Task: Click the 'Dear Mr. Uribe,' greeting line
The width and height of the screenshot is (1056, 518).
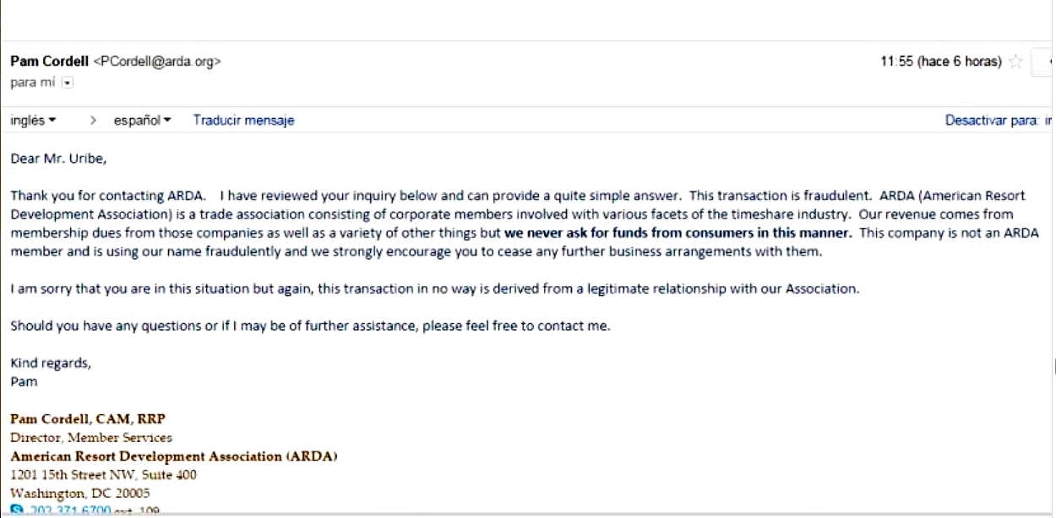Action: (58, 158)
